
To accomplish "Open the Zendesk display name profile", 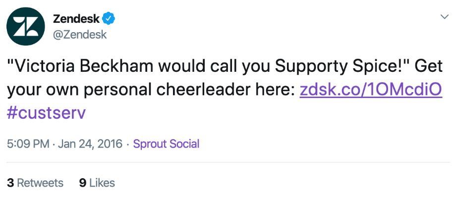I will (76, 19).
